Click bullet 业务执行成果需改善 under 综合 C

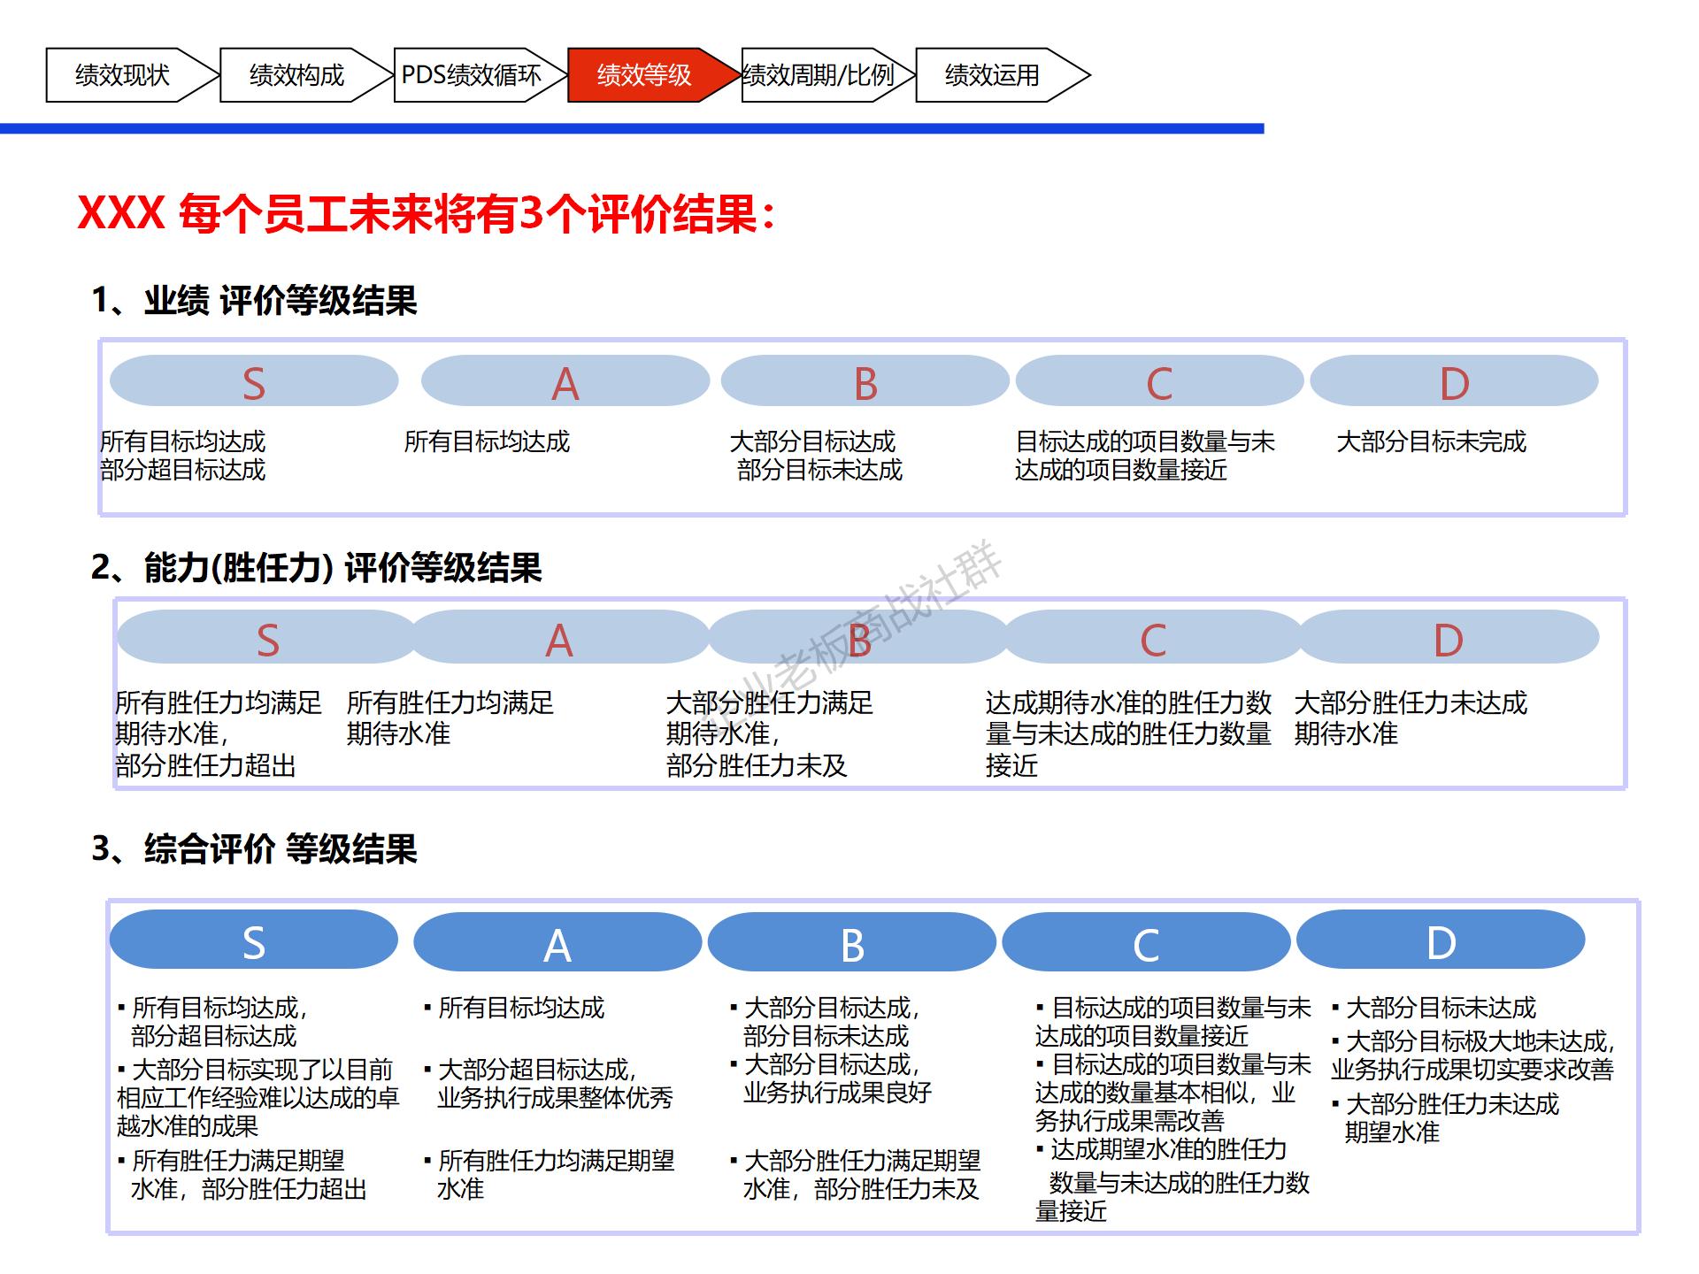point(1173,1093)
